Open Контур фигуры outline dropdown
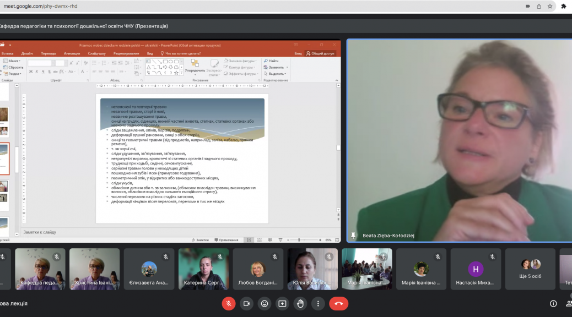The image size is (572, 317). tap(240, 67)
